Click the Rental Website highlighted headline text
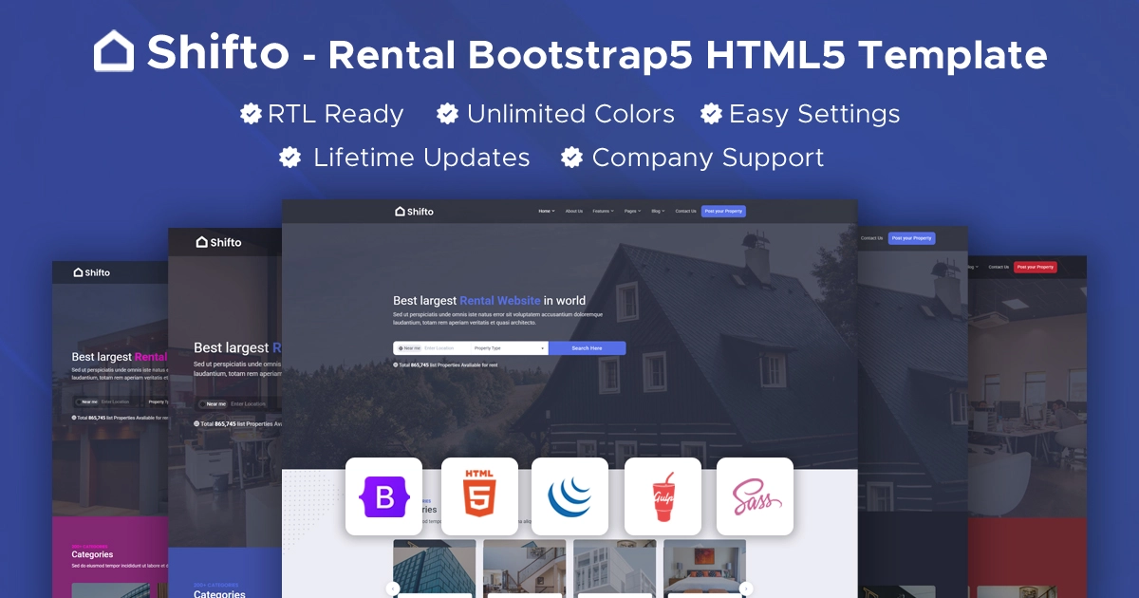This screenshot has height=598, width=1139. (500, 300)
